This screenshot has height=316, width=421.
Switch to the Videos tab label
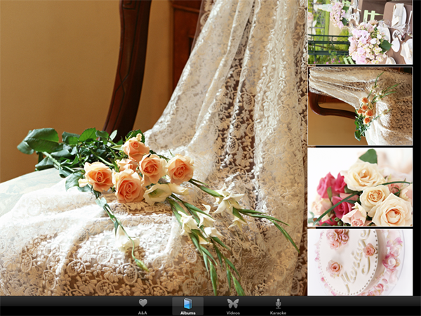[x=233, y=312]
